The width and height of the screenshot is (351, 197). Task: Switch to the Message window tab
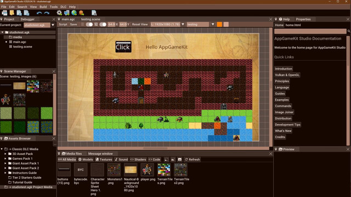point(100,154)
